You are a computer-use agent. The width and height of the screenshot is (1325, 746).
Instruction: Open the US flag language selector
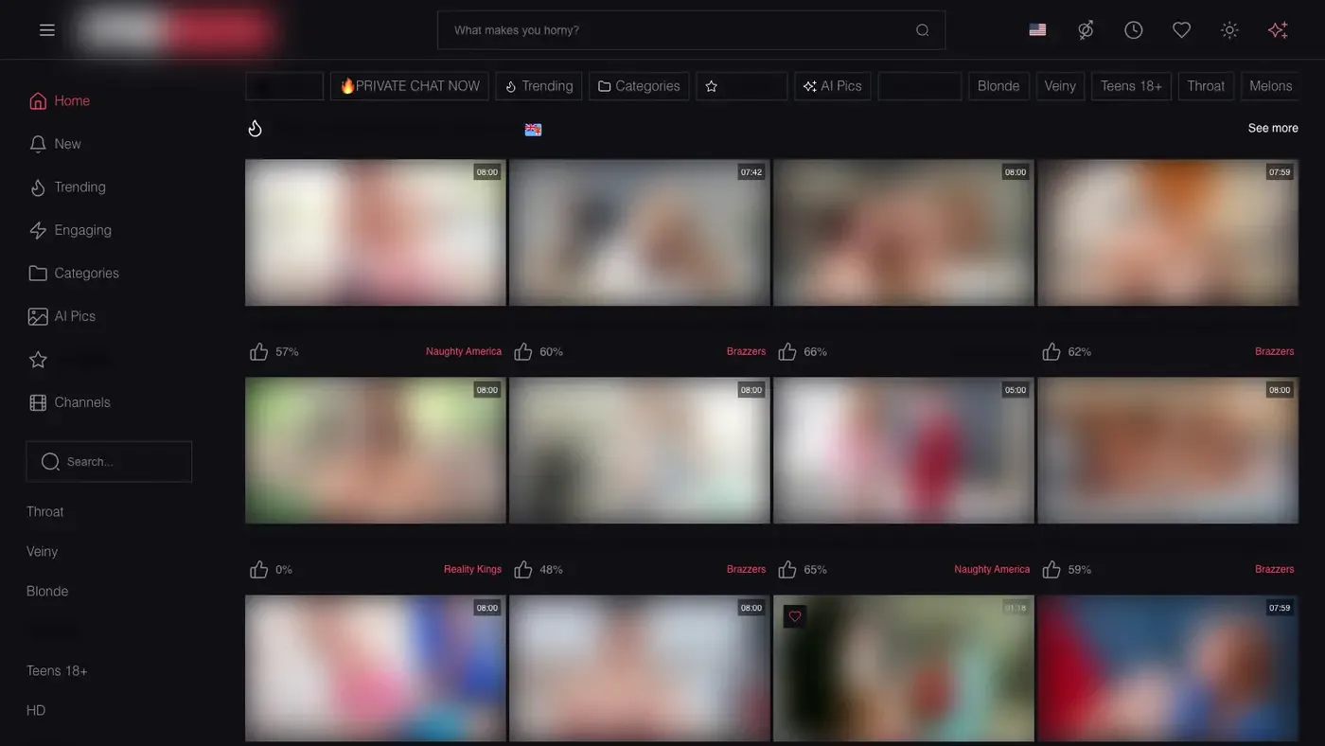(1037, 30)
